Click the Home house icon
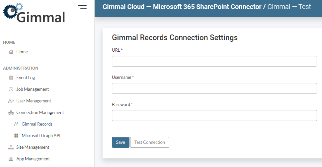The width and height of the screenshot is (322, 167). click(x=11, y=52)
